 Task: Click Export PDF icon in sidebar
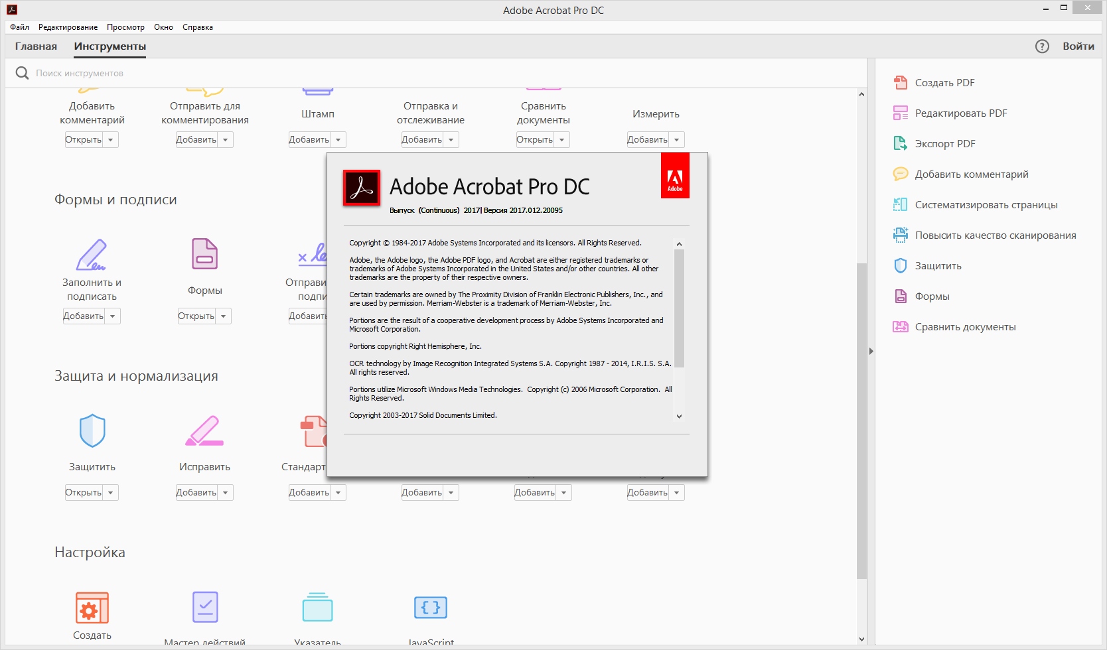click(x=901, y=144)
